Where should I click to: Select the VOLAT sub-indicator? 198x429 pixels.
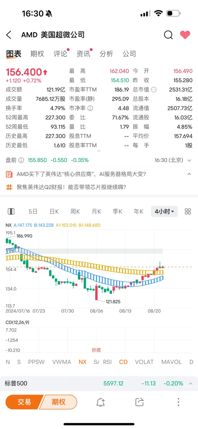pyautogui.click(x=144, y=362)
